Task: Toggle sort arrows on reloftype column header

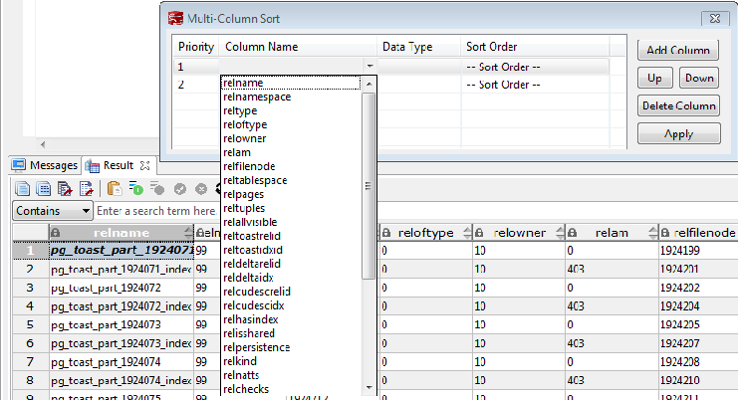Action: [x=467, y=233]
